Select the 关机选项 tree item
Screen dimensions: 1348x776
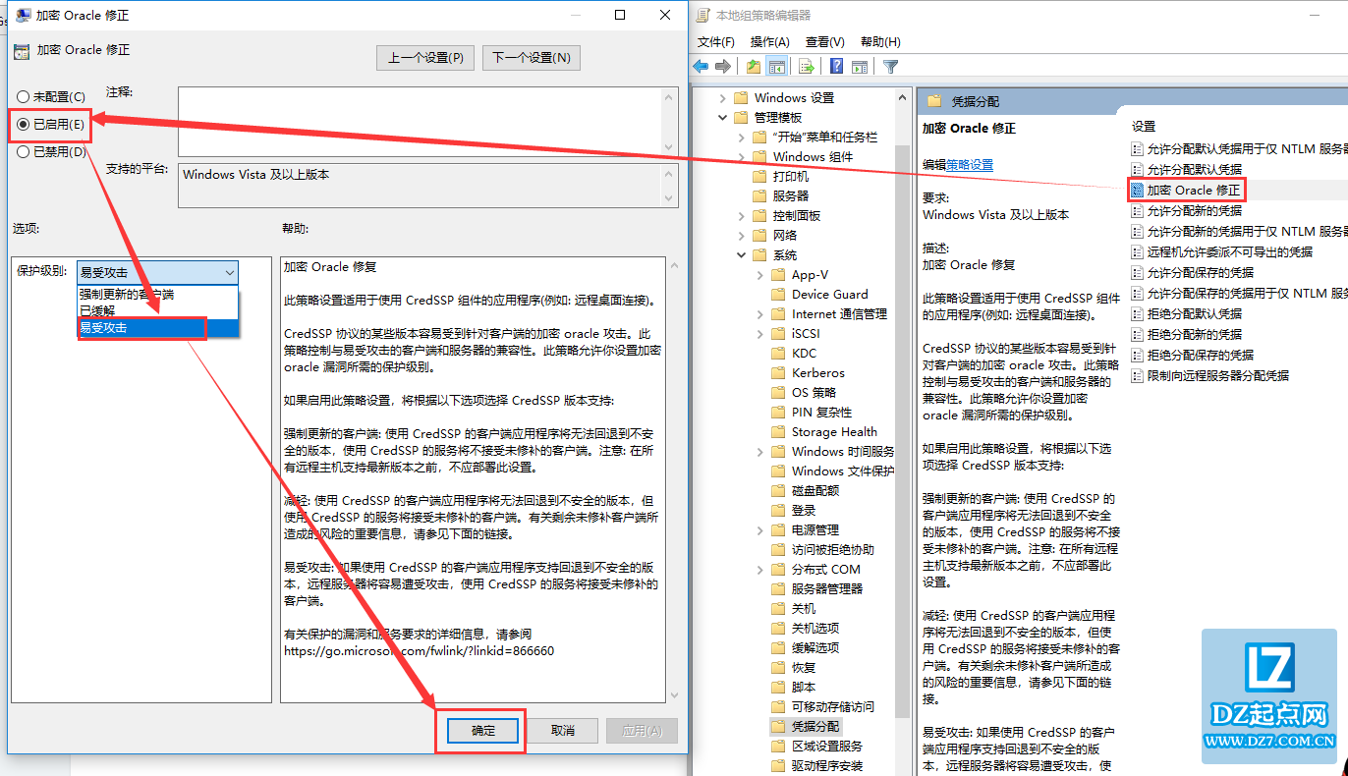[x=815, y=628]
